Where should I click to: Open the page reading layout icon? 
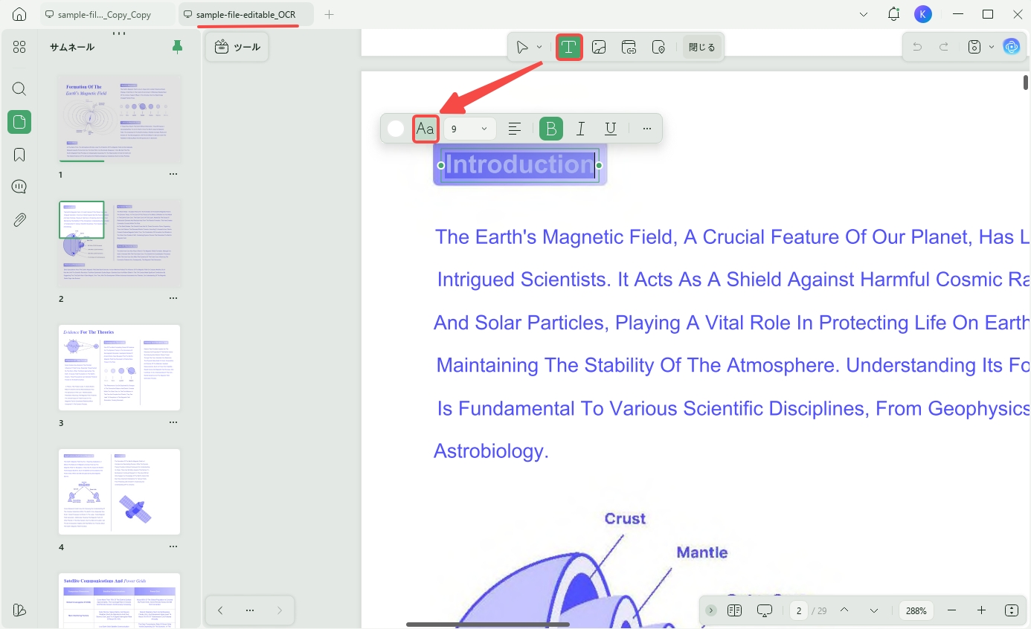735,610
